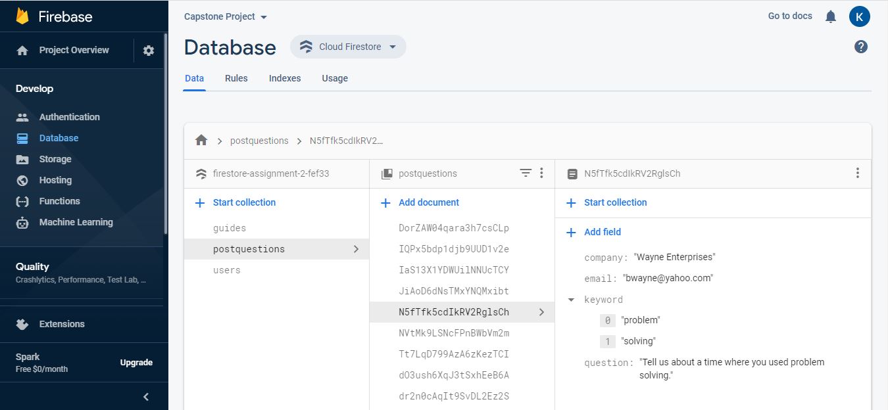Image resolution: width=888 pixels, height=410 pixels.
Task: Click the Functions braces icon
Action: (22, 201)
